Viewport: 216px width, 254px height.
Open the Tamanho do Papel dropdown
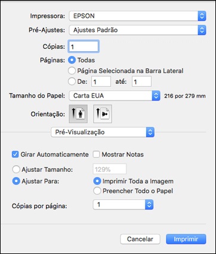point(115,96)
